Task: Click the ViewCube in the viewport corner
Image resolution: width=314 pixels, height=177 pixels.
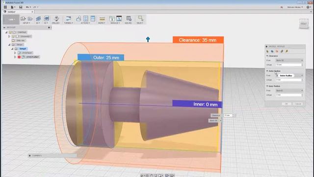Action: pyautogui.click(x=304, y=24)
